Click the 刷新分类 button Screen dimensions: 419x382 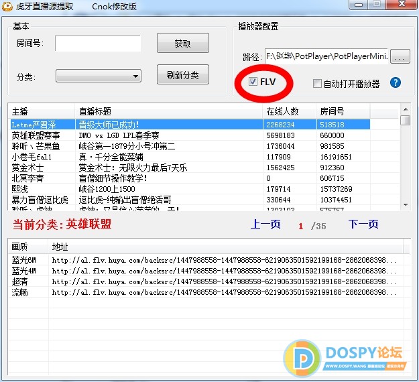(183, 74)
